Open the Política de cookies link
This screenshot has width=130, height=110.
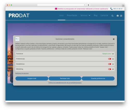click(x=54, y=83)
